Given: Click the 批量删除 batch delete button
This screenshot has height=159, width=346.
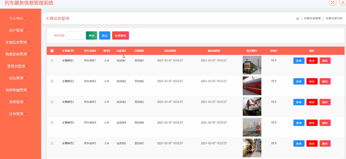Looking at the screenshot, I should [121, 36].
